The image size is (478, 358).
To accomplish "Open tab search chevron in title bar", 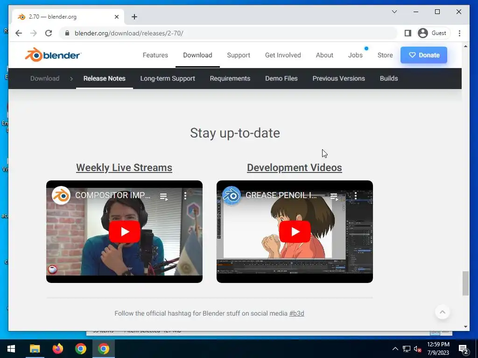I will click(394, 12).
